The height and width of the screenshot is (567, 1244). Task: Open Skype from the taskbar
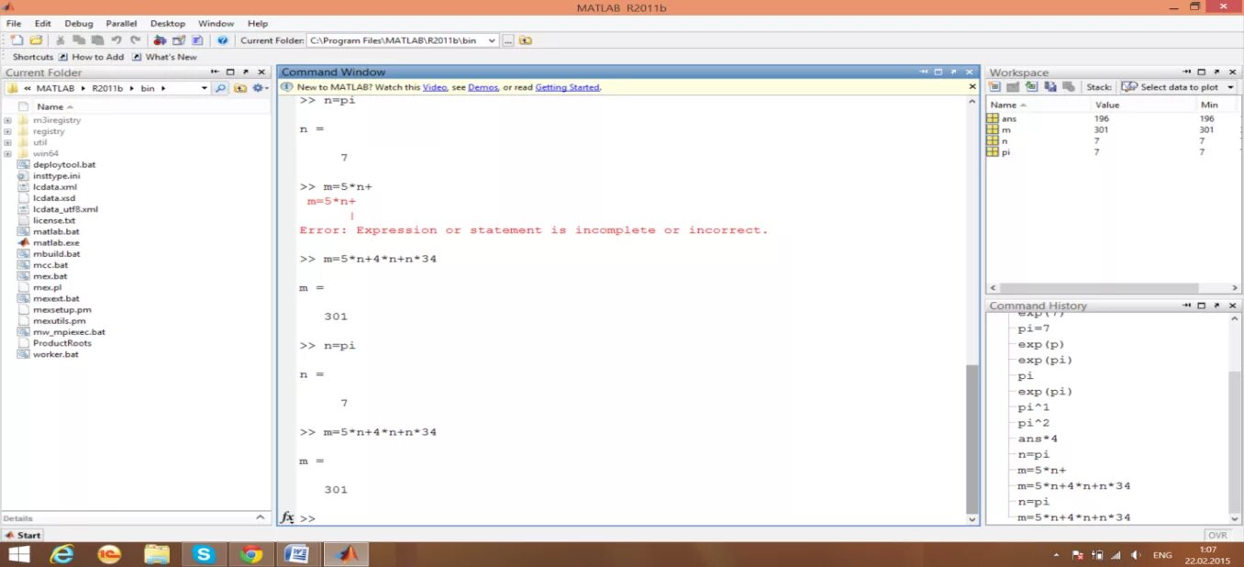tap(203, 554)
